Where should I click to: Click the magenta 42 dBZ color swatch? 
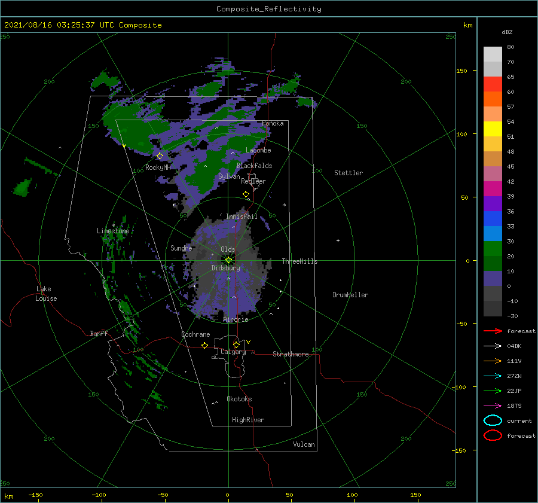493,188
